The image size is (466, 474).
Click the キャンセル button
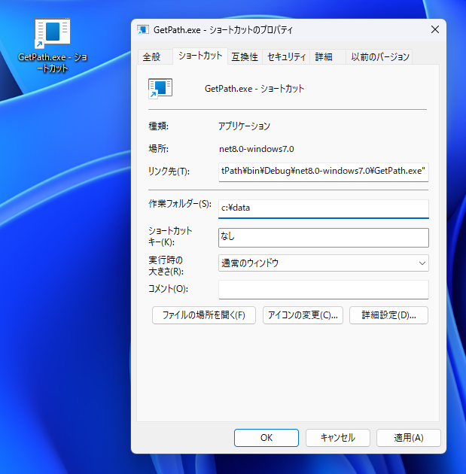[x=337, y=437]
